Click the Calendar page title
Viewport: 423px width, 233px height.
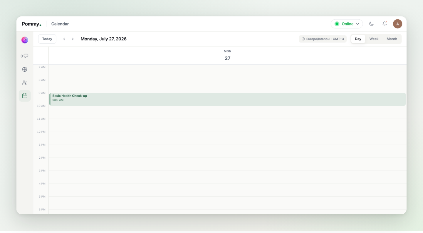tap(60, 24)
